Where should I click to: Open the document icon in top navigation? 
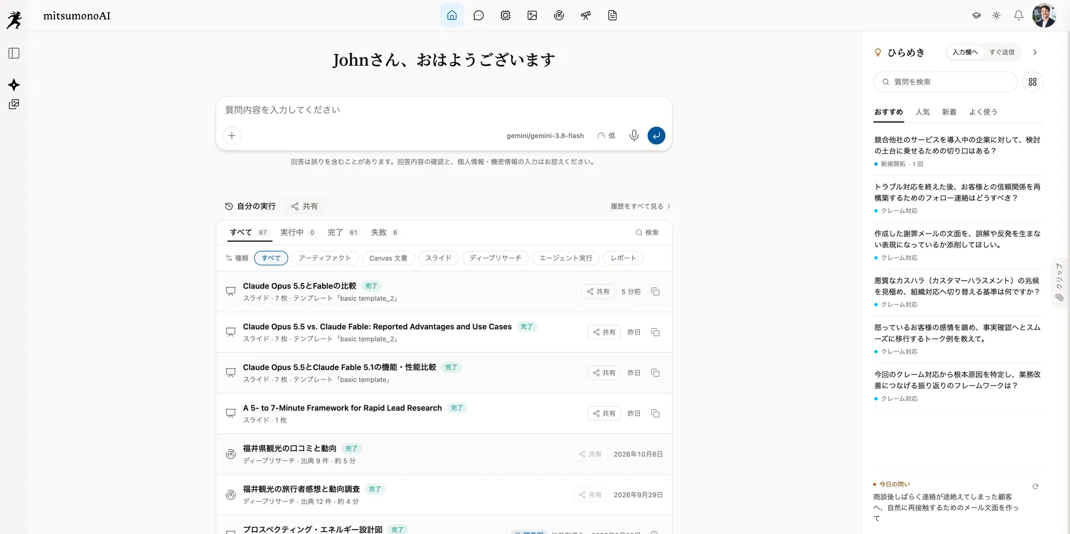(612, 16)
